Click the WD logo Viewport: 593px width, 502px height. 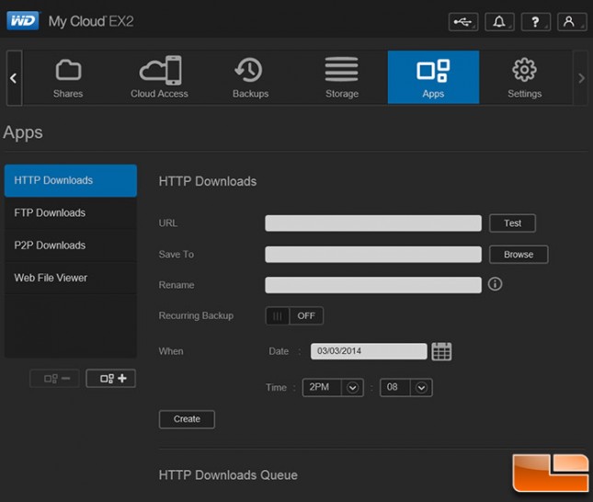pyautogui.click(x=23, y=21)
